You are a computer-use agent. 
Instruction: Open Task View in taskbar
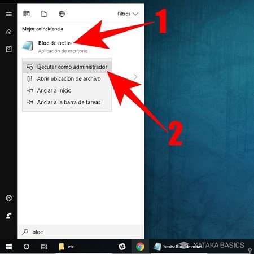coord(44,247)
